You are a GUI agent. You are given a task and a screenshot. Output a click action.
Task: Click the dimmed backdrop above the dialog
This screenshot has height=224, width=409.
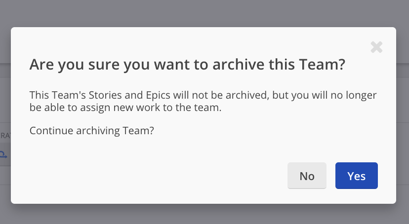pyautogui.click(x=204, y=13)
